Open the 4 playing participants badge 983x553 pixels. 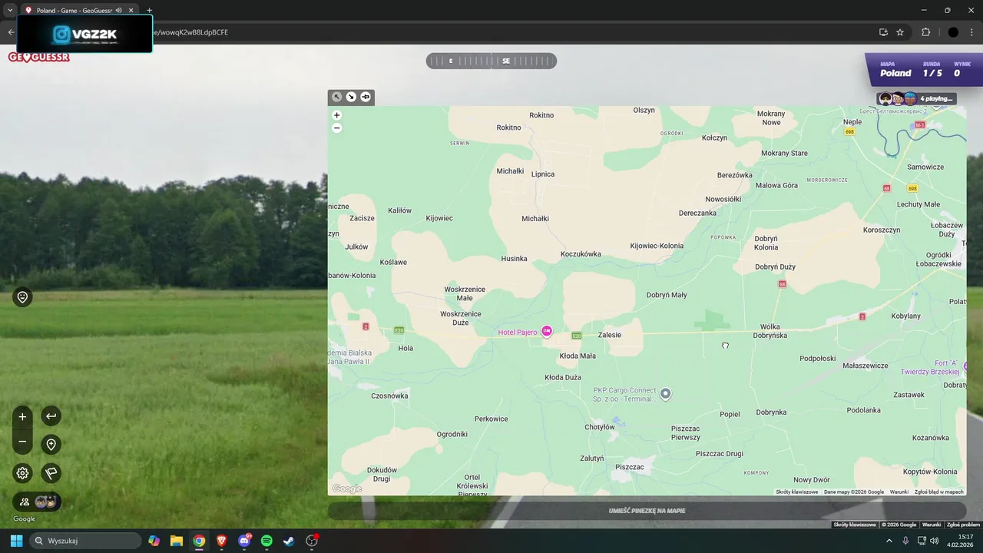(x=917, y=98)
